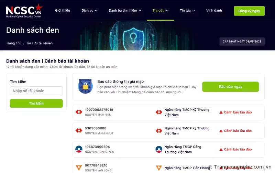Click Techcombank icon beside account 19070008275016

(x=79, y=112)
